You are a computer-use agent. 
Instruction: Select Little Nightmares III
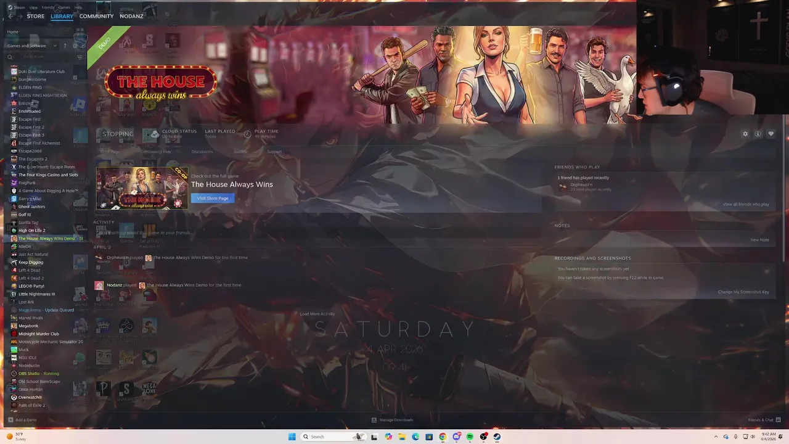(36, 294)
